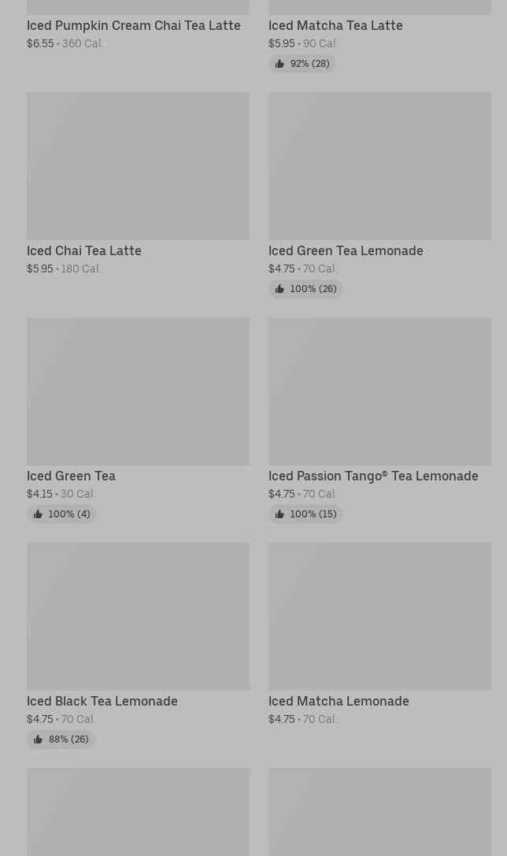Click the 92% (28) rating badge
Screen dimensions: 507x856
coord(302,64)
